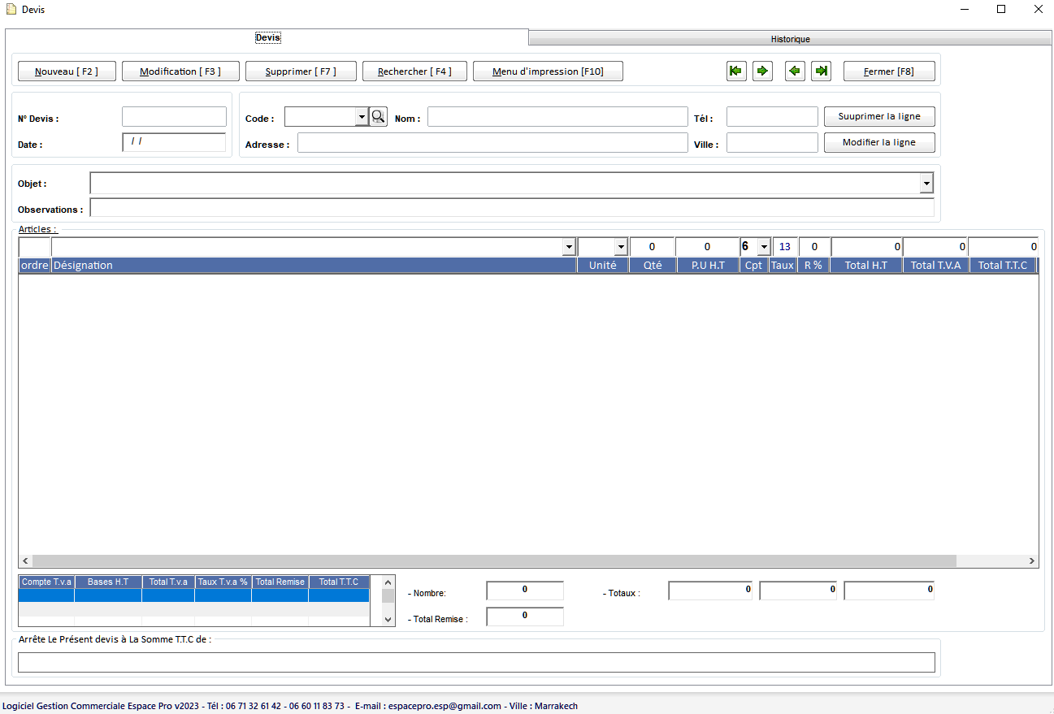Click the Nom input field

pos(557,117)
